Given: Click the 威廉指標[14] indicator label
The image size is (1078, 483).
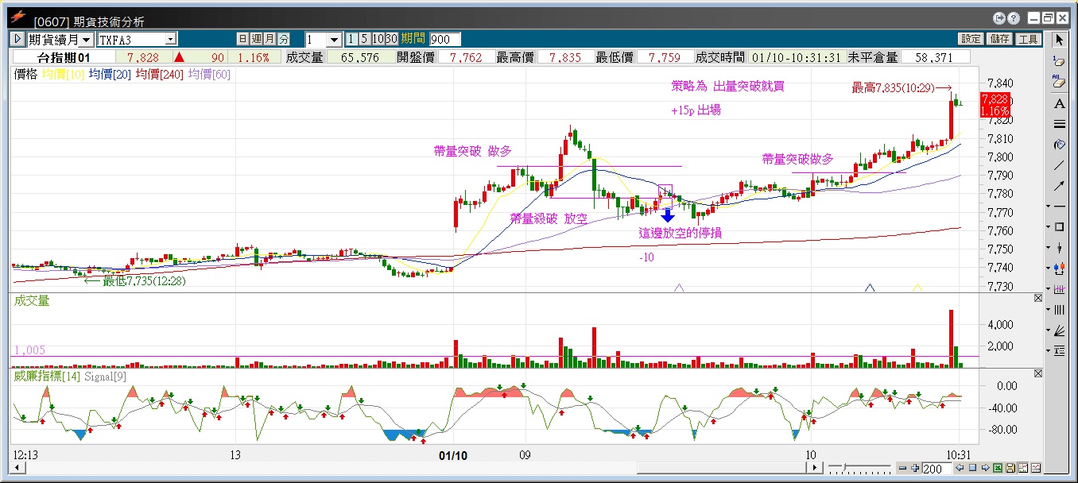Looking at the screenshot, I should point(47,375).
